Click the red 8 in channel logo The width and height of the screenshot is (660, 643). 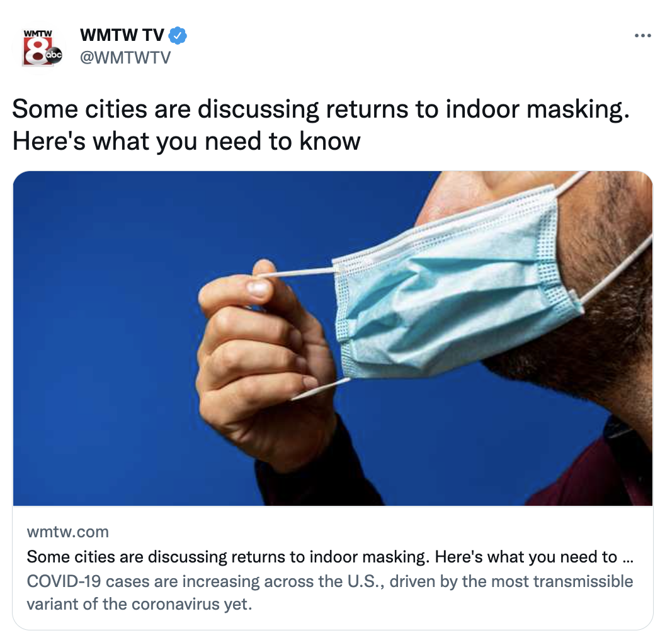(37, 52)
